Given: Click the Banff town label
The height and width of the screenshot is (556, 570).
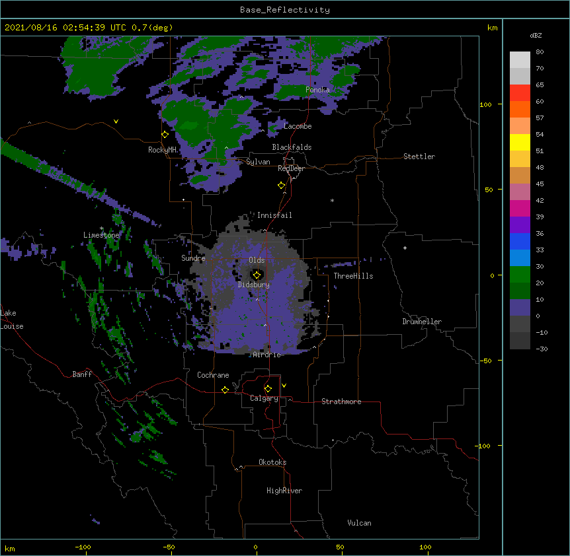Looking at the screenshot, I should tap(82, 374).
